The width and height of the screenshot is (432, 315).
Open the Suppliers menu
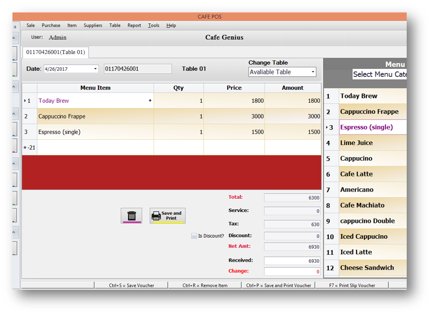click(93, 25)
